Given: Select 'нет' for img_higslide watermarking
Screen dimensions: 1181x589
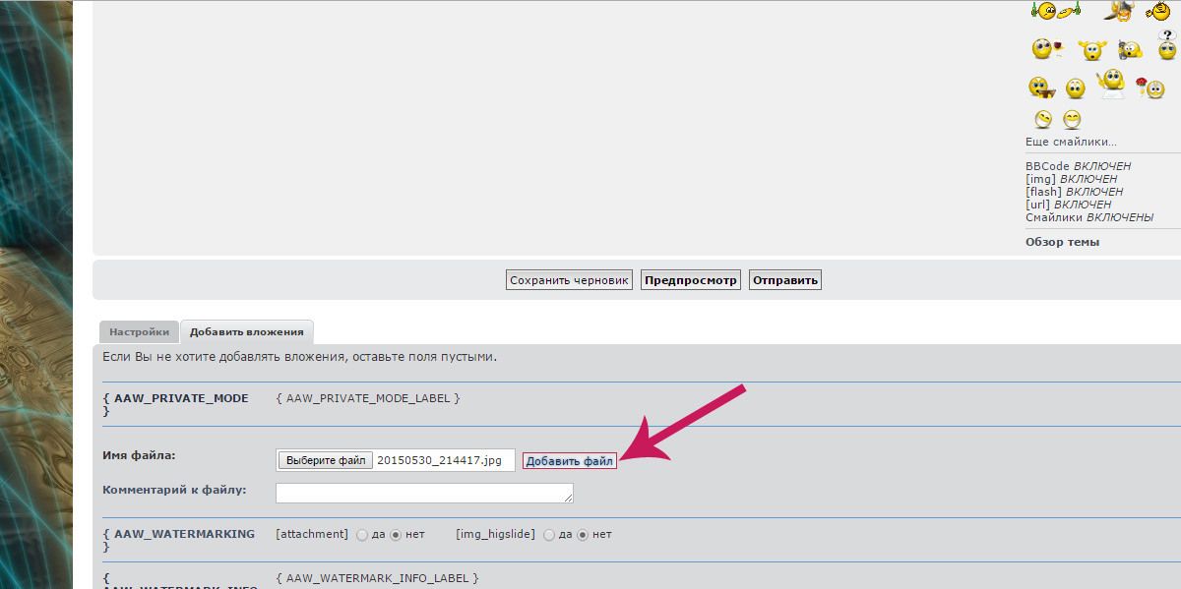Looking at the screenshot, I should (583, 535).
